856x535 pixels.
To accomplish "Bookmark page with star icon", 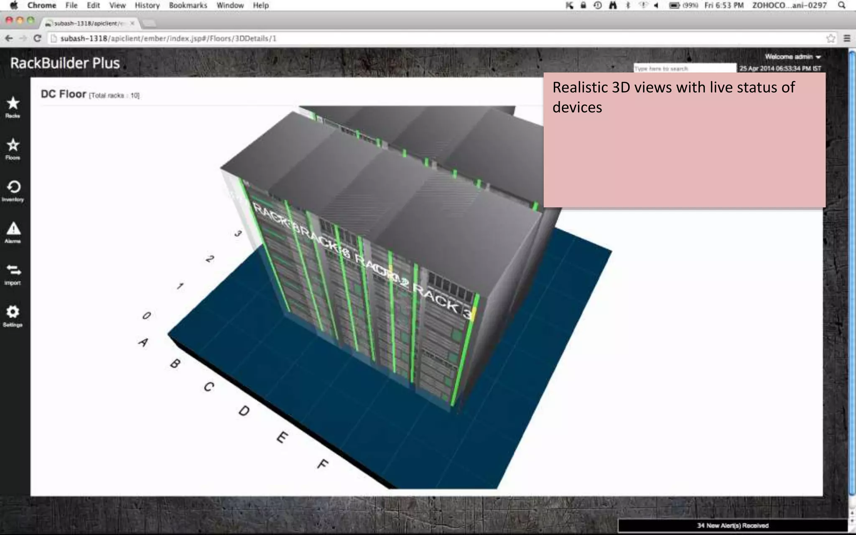I will point(831,38).
